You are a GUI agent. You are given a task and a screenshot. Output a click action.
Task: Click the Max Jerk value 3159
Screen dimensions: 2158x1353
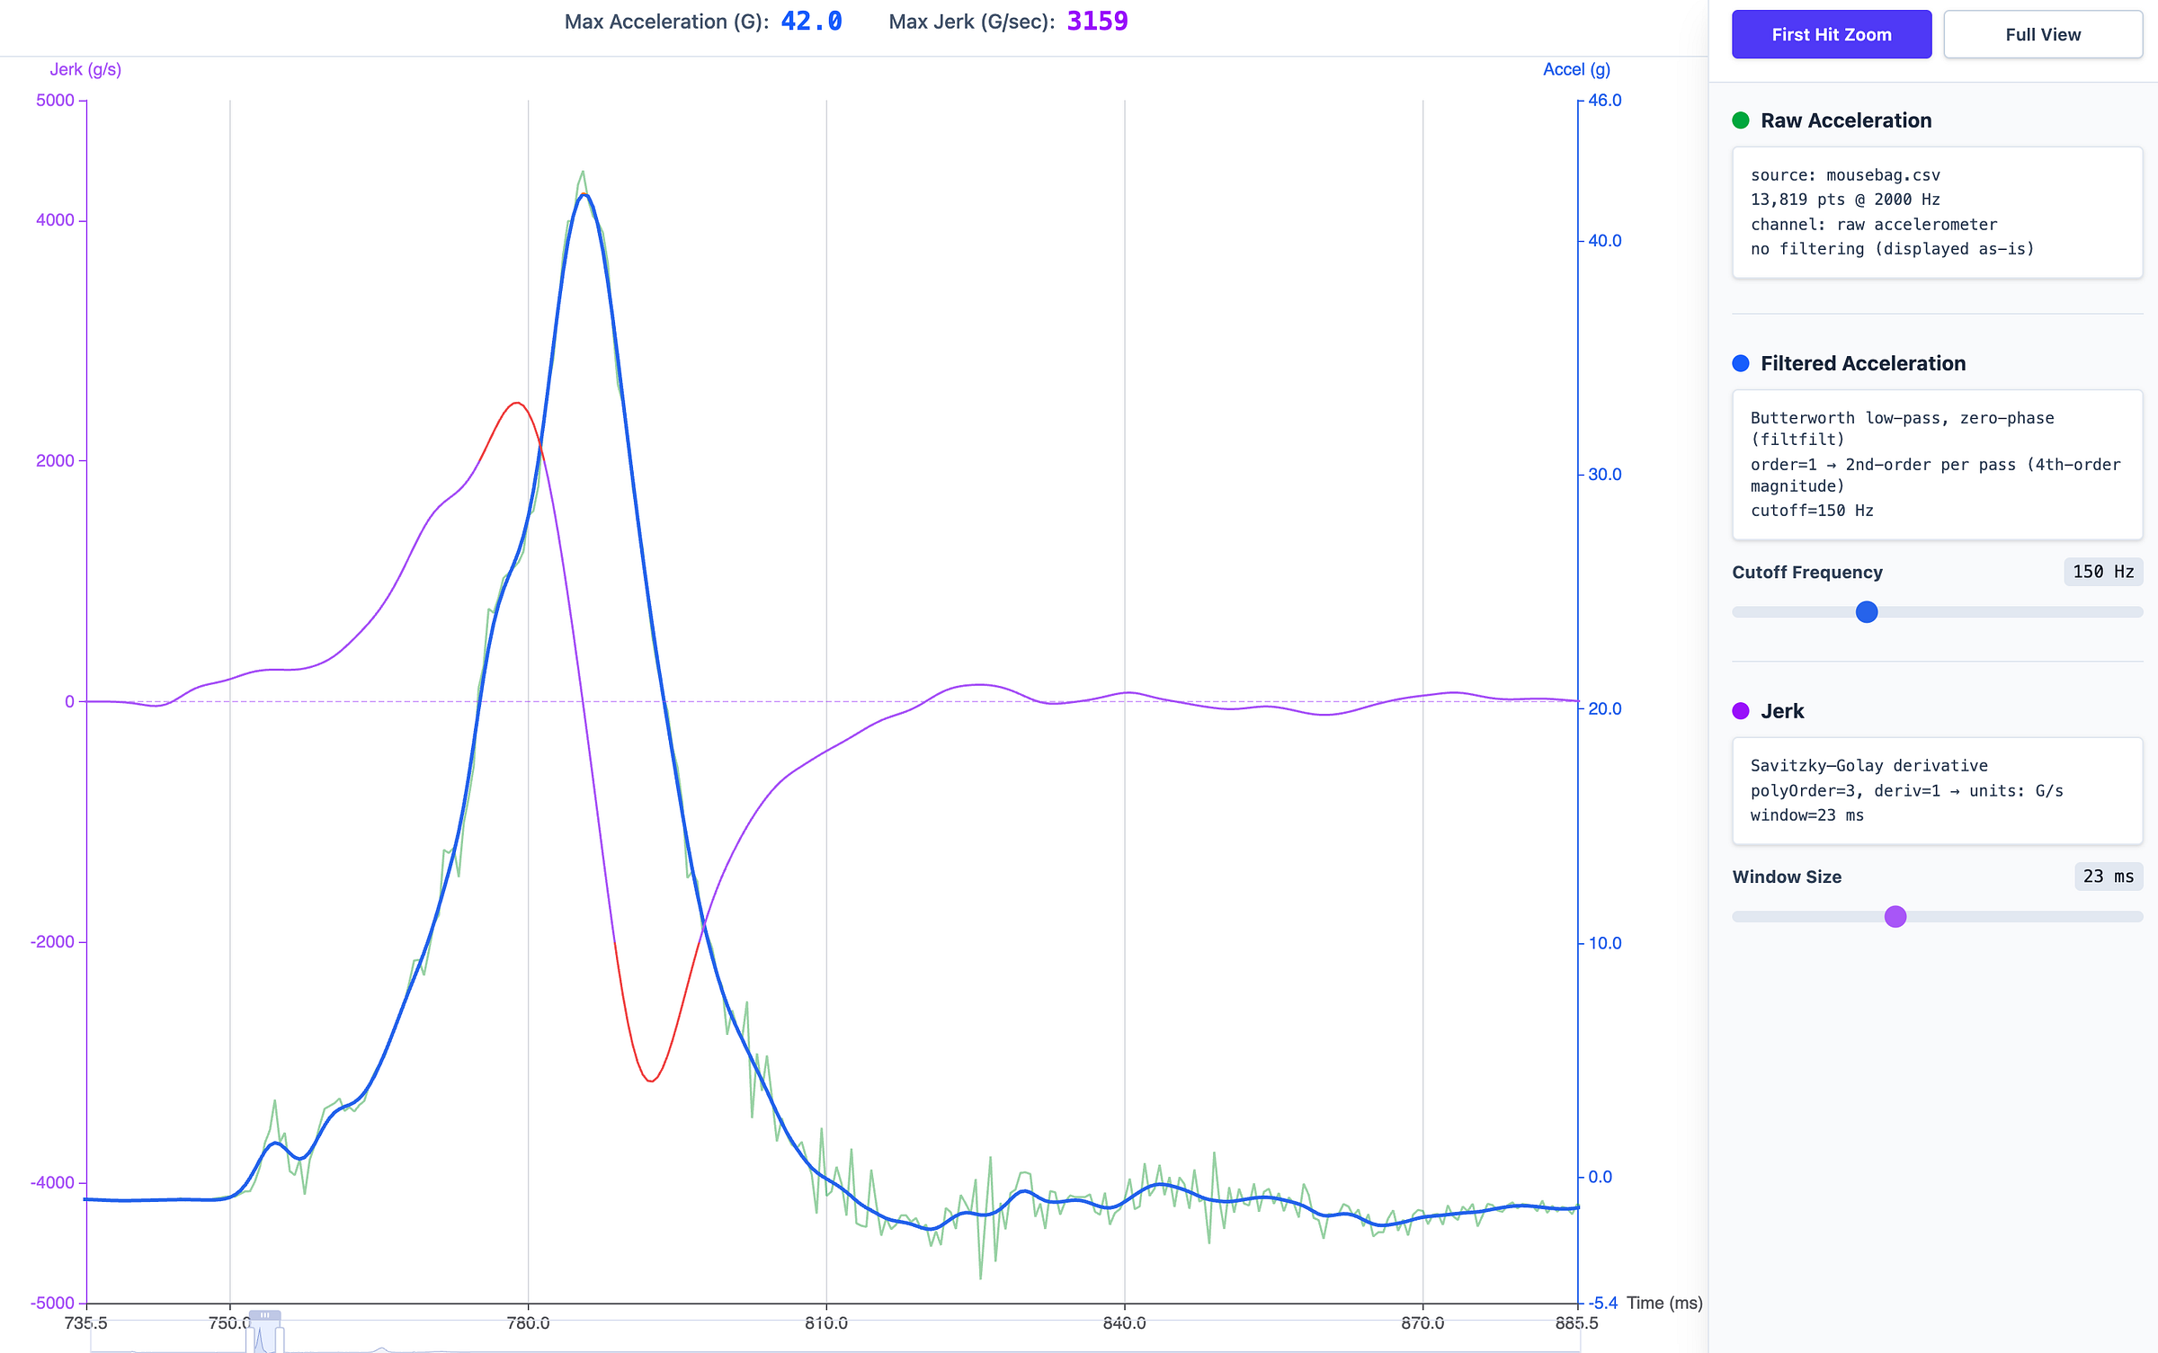point(1097,22)
